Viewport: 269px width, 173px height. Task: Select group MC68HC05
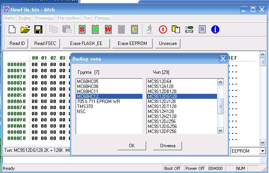(x=109, y=82)
